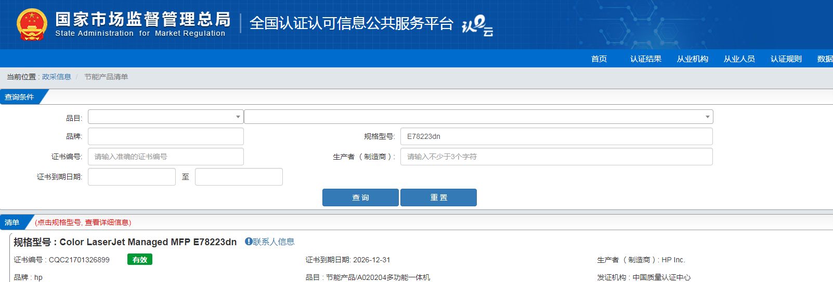Click the 节能产品清单 breadcrumb text

pos(106,77)
